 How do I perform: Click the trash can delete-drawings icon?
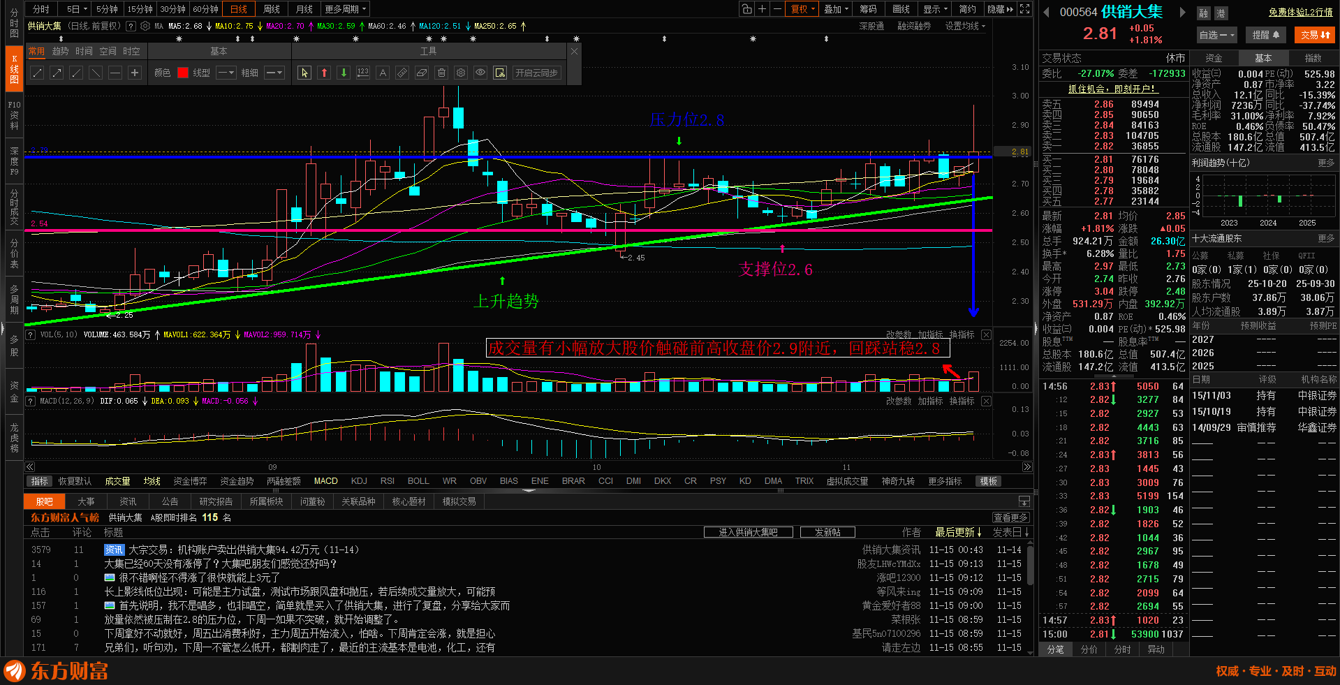pyautogui.click(x=441, y=73)
